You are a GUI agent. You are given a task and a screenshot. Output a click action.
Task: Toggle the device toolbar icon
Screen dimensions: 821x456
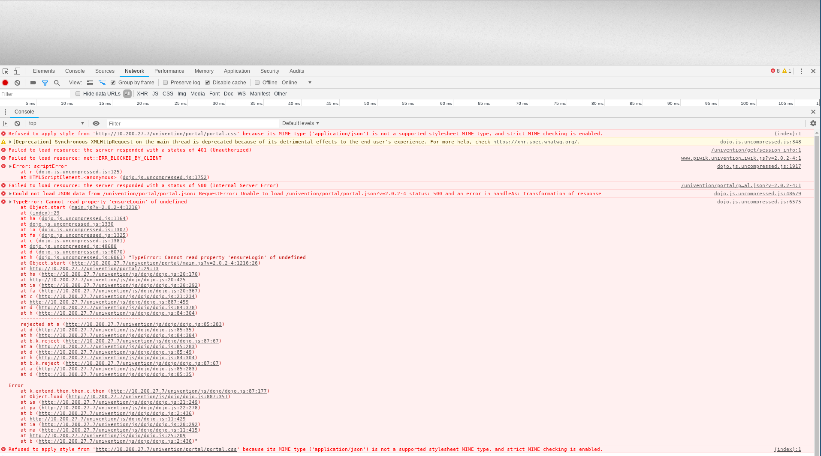[x=17, y=71]
